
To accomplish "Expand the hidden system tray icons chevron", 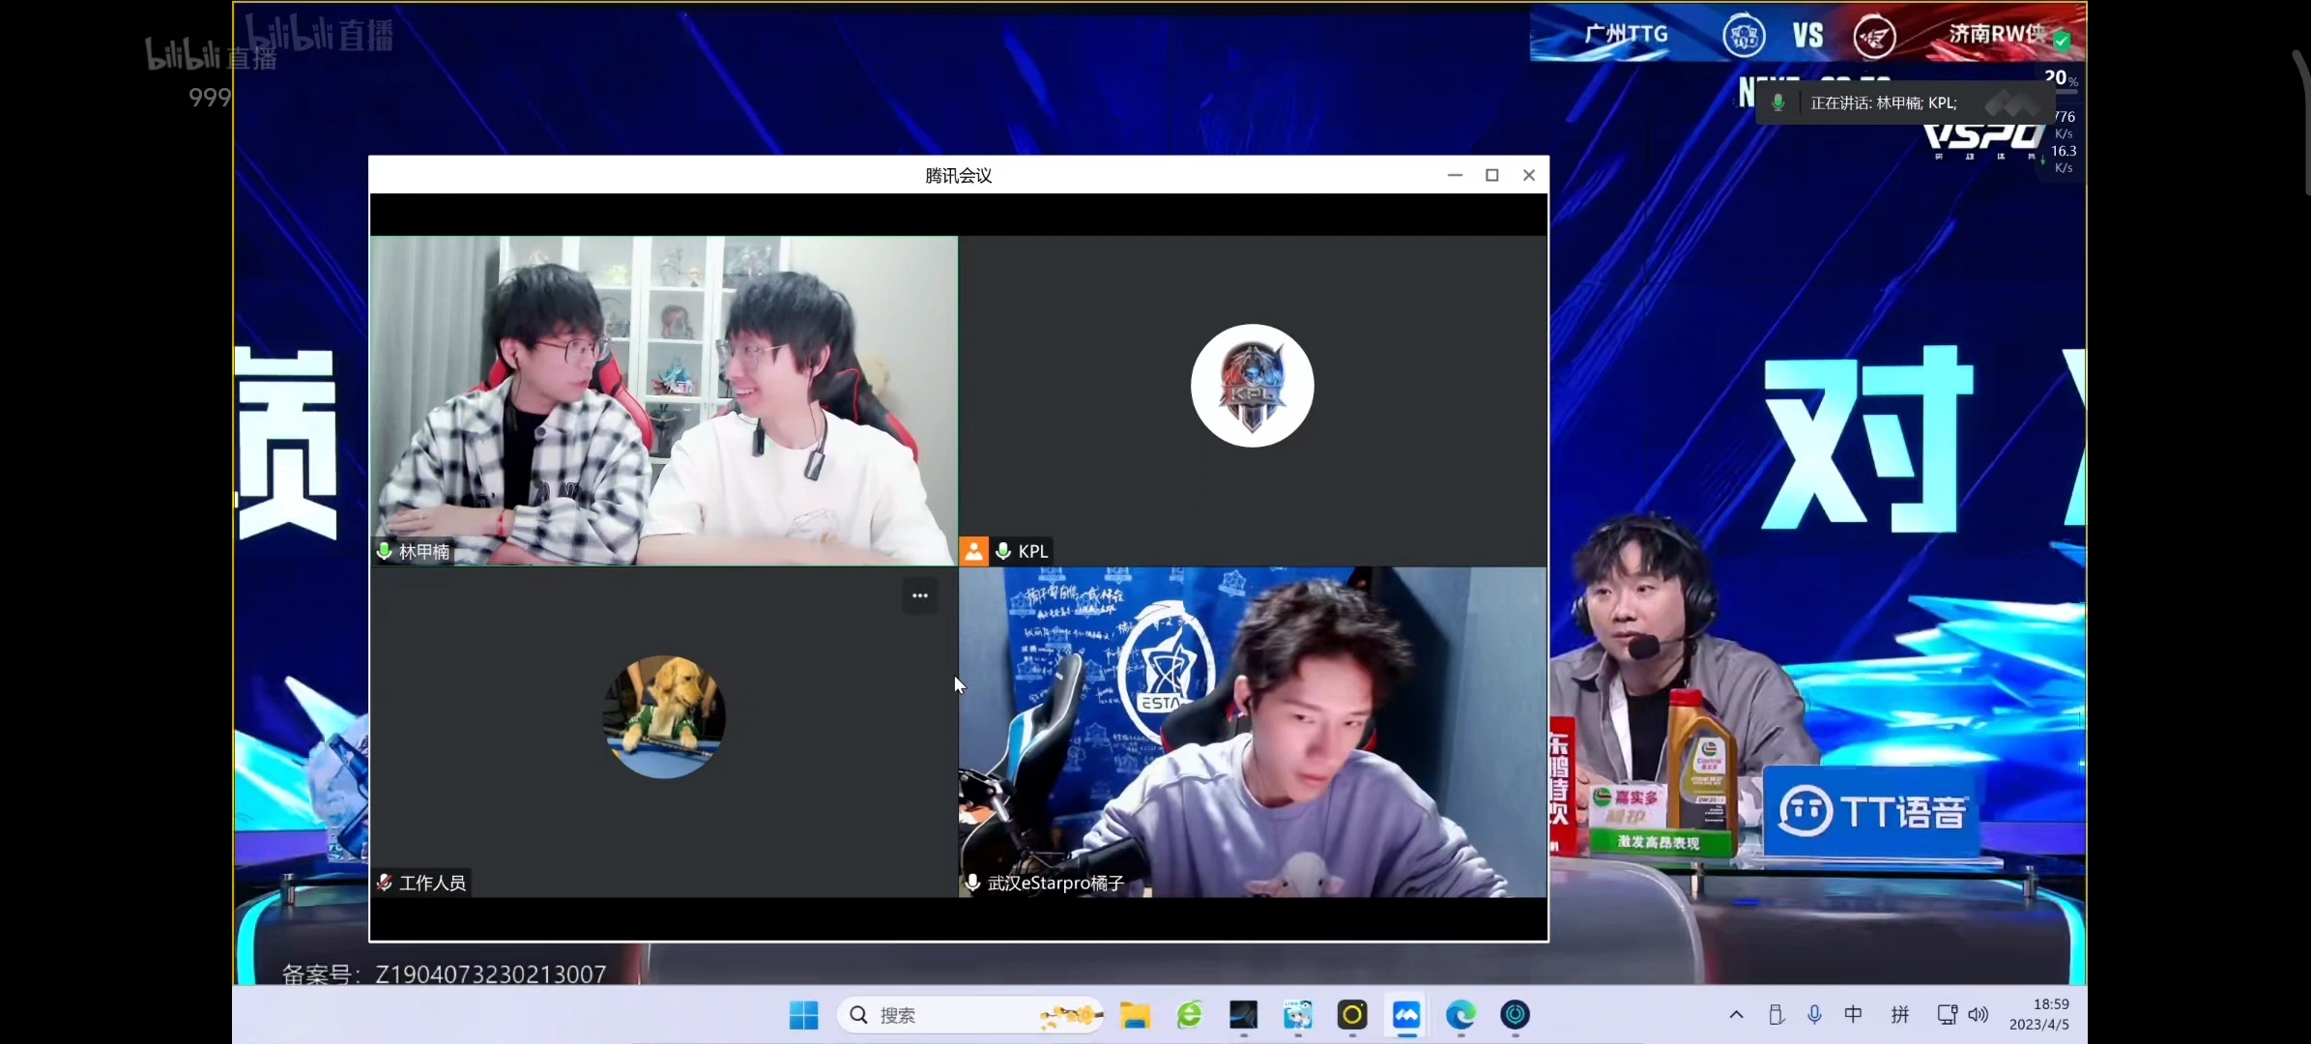I will [x=1736, y=1015].
